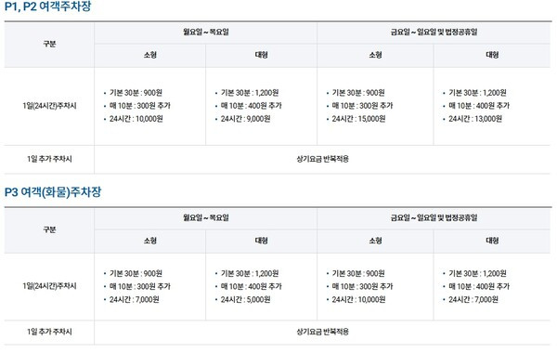The width and height of the screenshot is (557, 353).
Task: Click 상기요금 반복적용 in P1, P2 table
Action: pos(322,159)
